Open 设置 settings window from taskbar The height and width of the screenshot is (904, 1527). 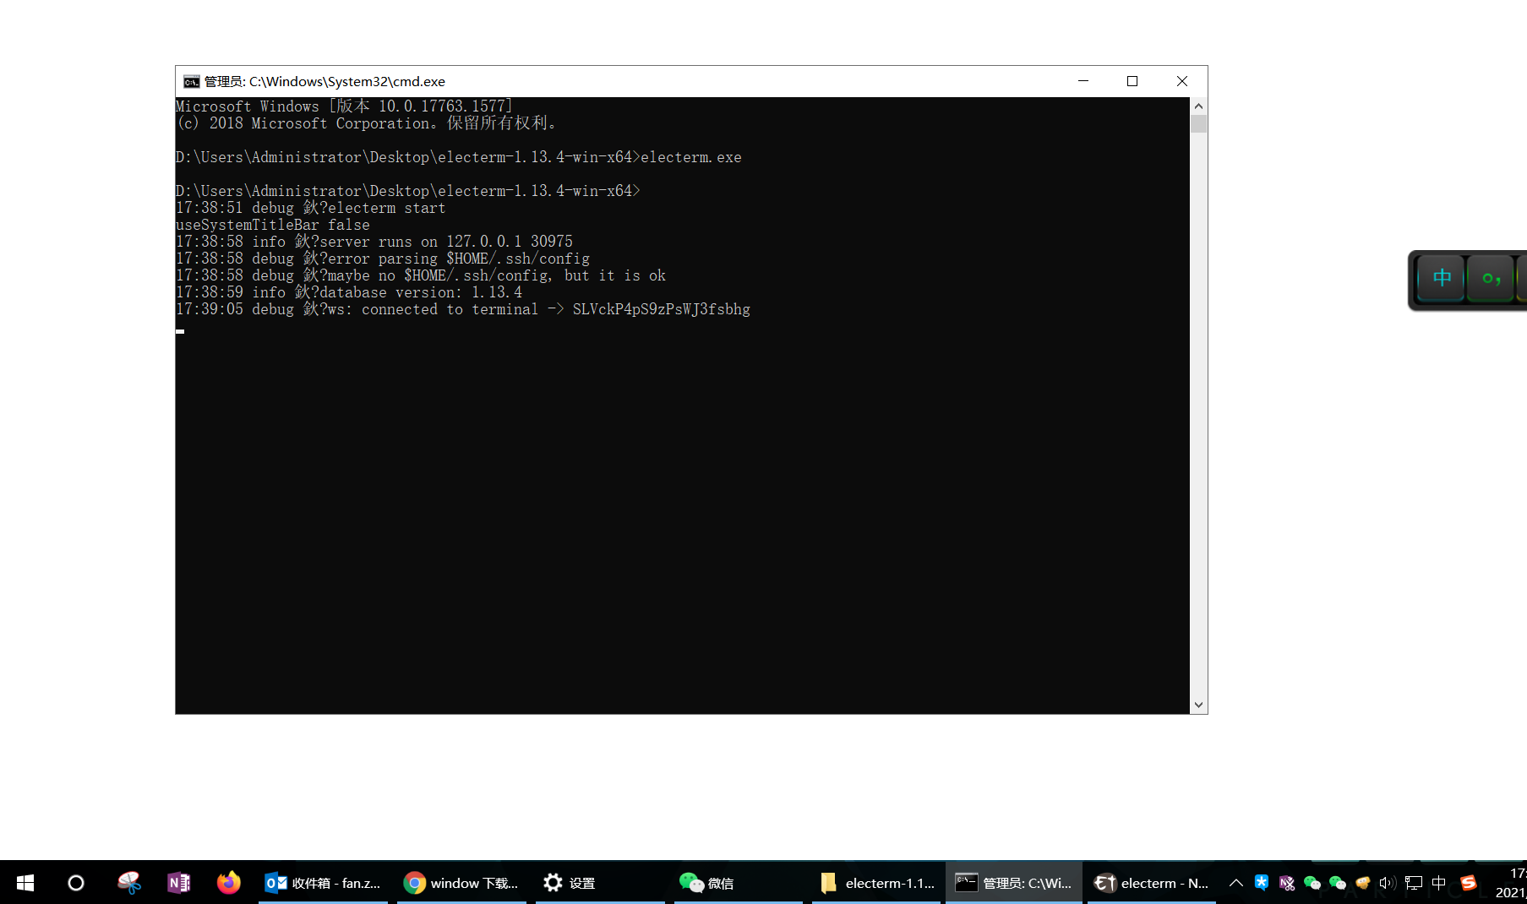pyautogui.click(x=600, y=883)
